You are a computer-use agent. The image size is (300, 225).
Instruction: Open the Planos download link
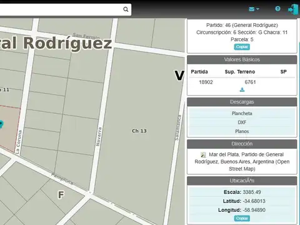[242, 131]
